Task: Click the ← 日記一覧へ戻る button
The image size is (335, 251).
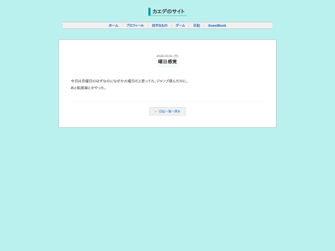Action: 167,112
